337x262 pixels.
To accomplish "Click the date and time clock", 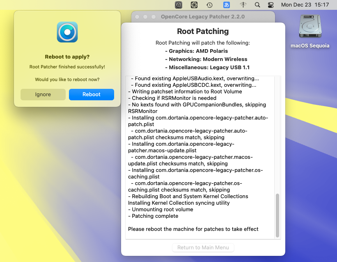I will point(305,5).
